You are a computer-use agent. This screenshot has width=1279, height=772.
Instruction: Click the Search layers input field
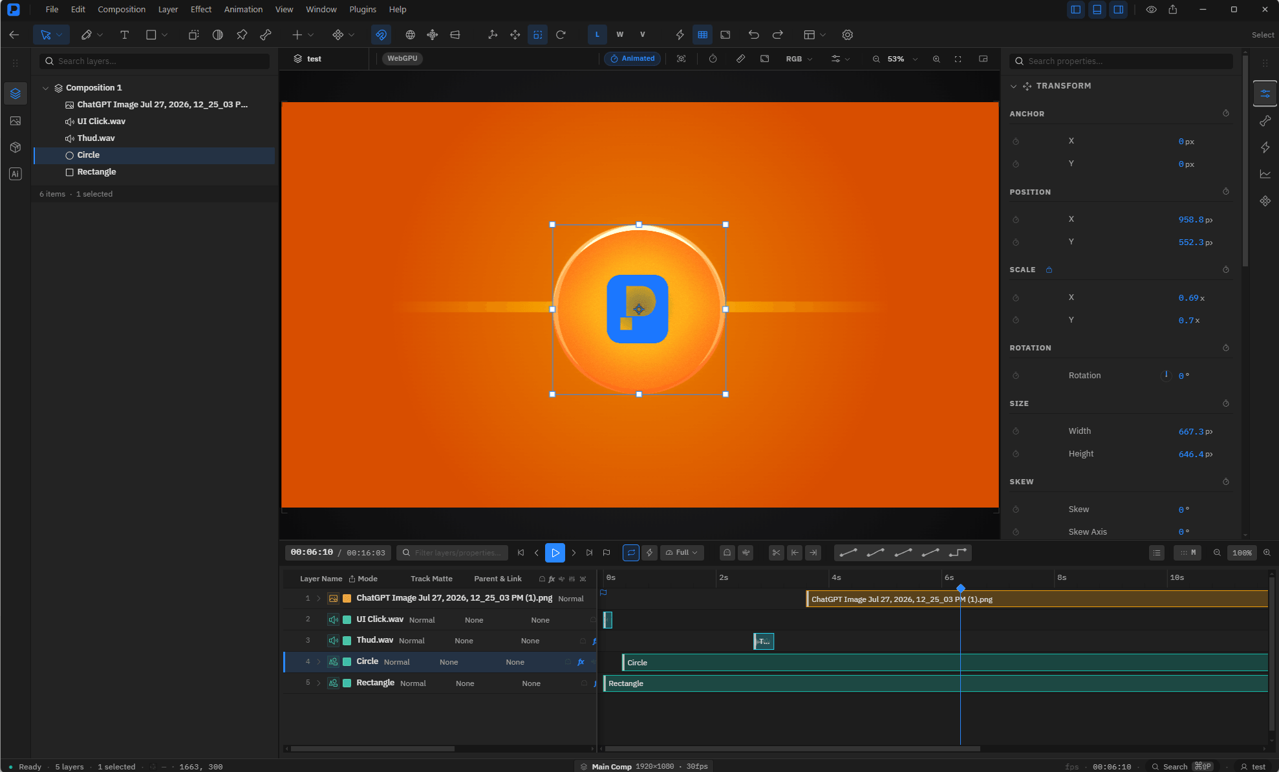pos(154,61)
